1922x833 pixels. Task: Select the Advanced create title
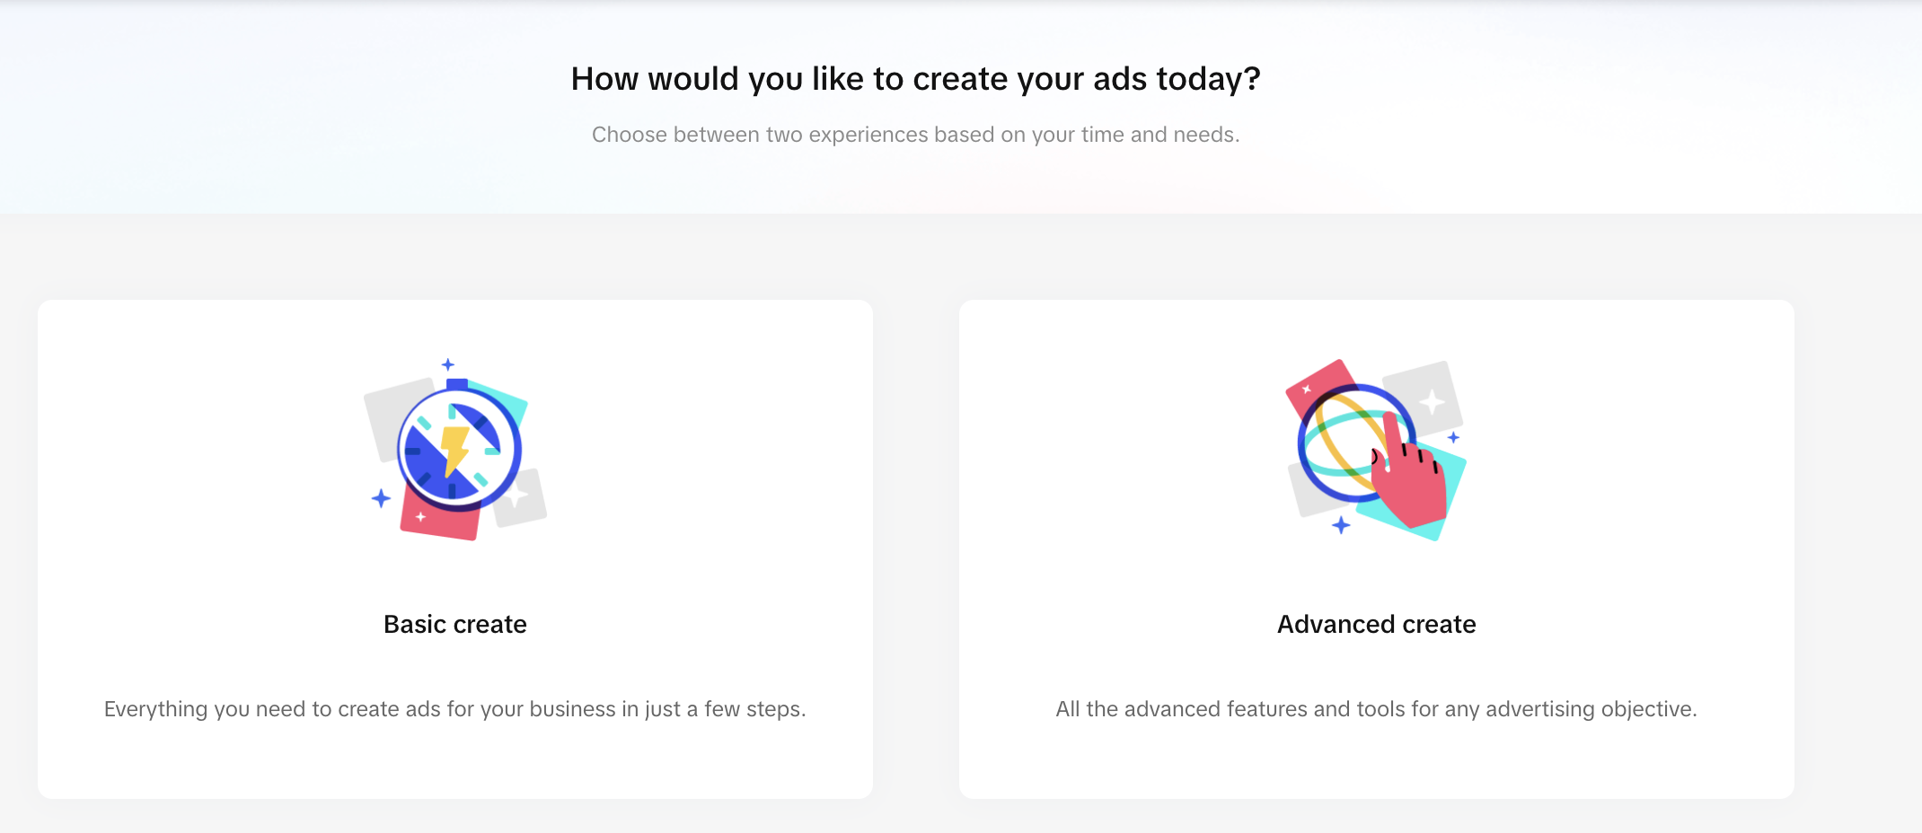tap(1376, 624)
